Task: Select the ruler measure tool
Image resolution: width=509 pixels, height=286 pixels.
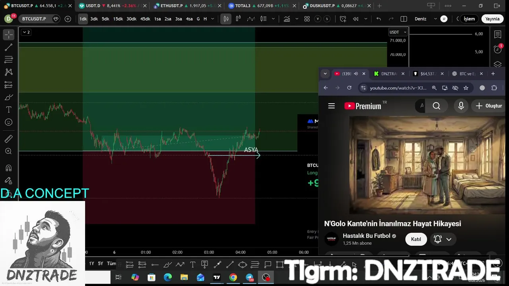Action: [x=8, y=139]
